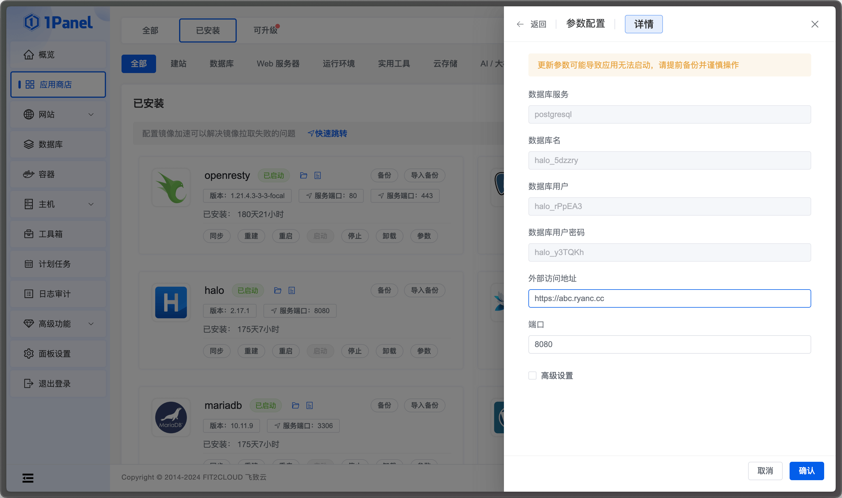Click the 端口 port input field
This screenshot has height=498, width=842.
pyautogui.click(x=669, y=344)
